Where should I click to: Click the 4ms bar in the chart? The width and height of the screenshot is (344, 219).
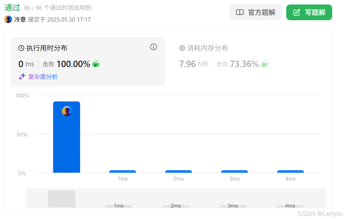[290, 172]
